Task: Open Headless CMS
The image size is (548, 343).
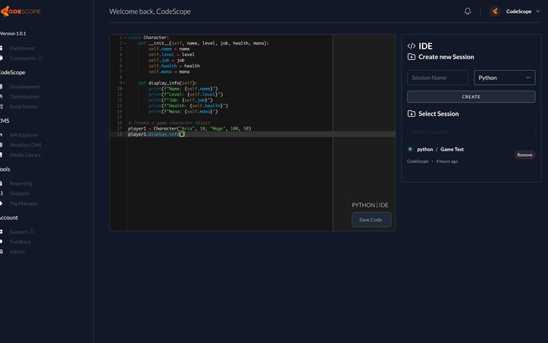Action: 25,145
